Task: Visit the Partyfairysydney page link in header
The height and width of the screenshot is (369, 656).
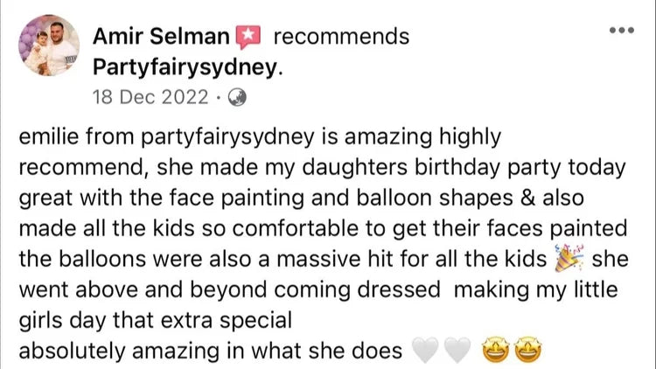Action: [188, 67]
